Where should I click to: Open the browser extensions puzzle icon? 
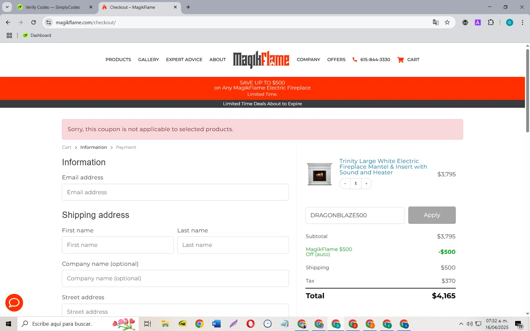pyautogui.click(x=491, y=22)
